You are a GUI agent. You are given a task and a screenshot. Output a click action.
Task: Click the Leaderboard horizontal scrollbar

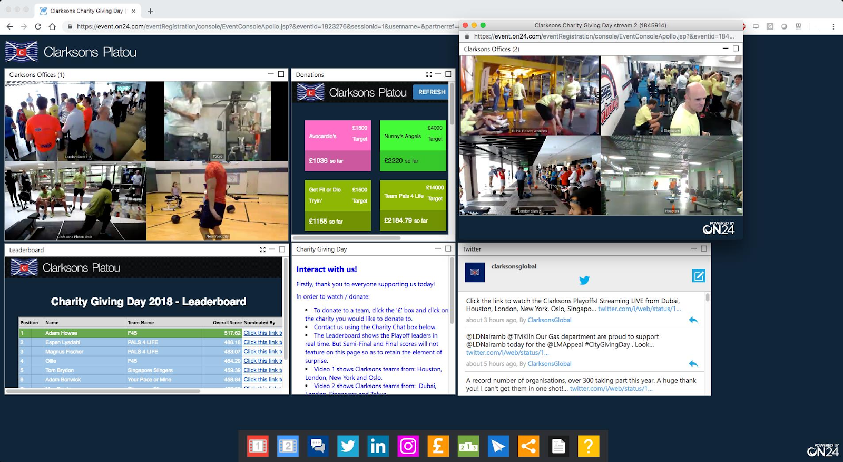coord(103,391)
